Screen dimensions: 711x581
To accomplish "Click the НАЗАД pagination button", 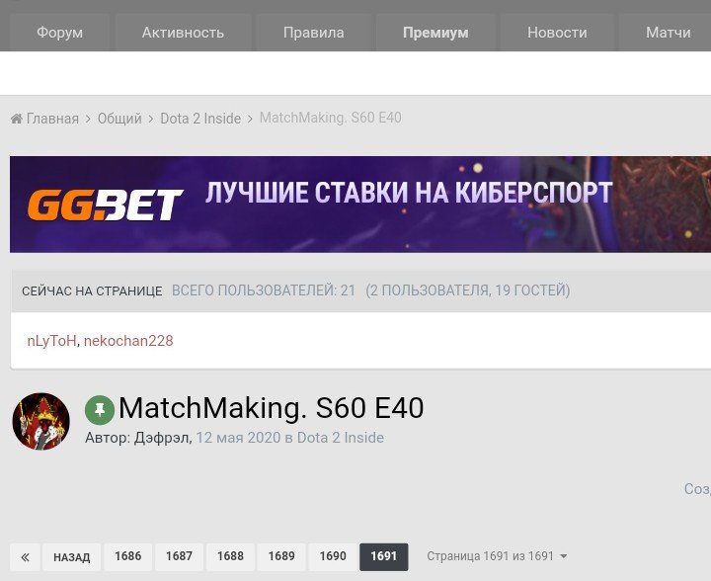I will [x=72, y=557].
